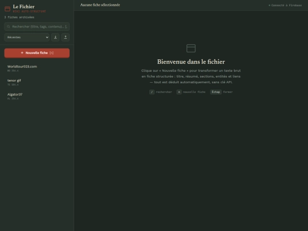Click the Connecté à Firebase status indicator
The height and width of the screenshot is (231, 308).
click(285, 5)
